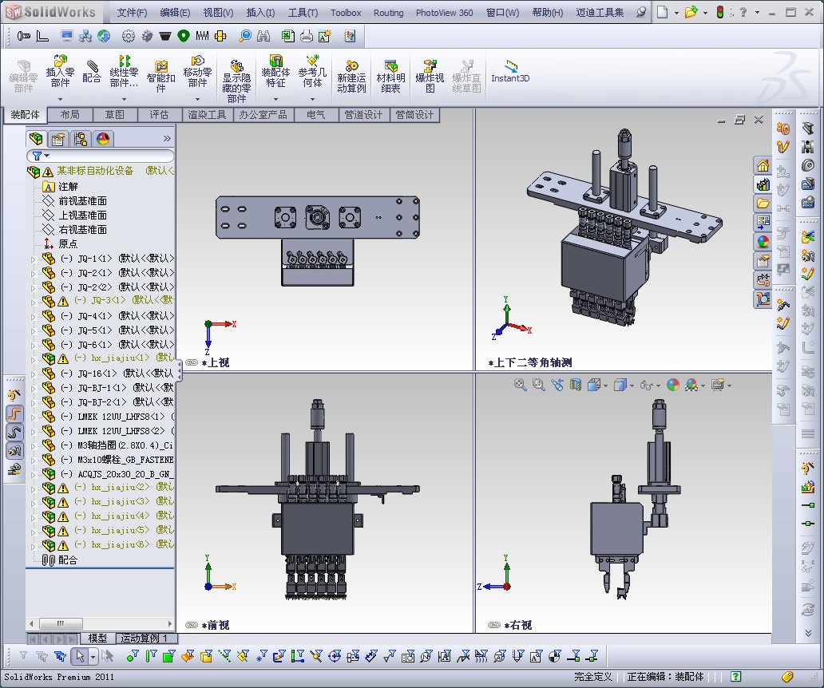This screenshot has height=688, width=824.
Task: Open the DisplayManager color ball tab
Action: [x=103, y=139]
